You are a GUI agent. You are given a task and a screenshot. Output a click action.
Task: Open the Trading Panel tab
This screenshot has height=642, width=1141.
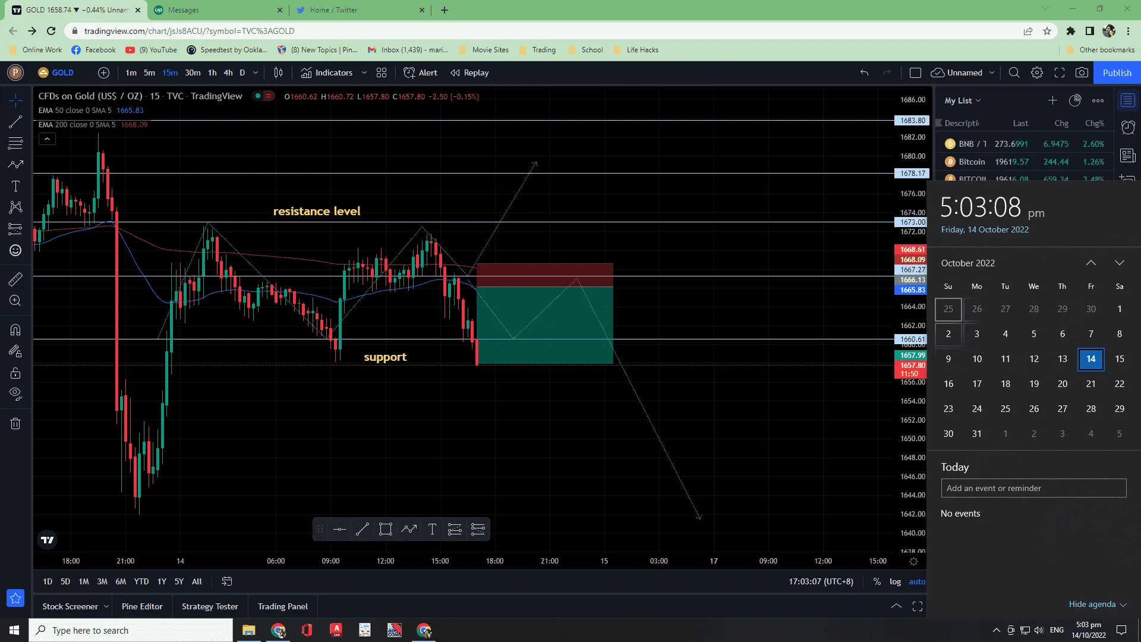click(283, 606)
